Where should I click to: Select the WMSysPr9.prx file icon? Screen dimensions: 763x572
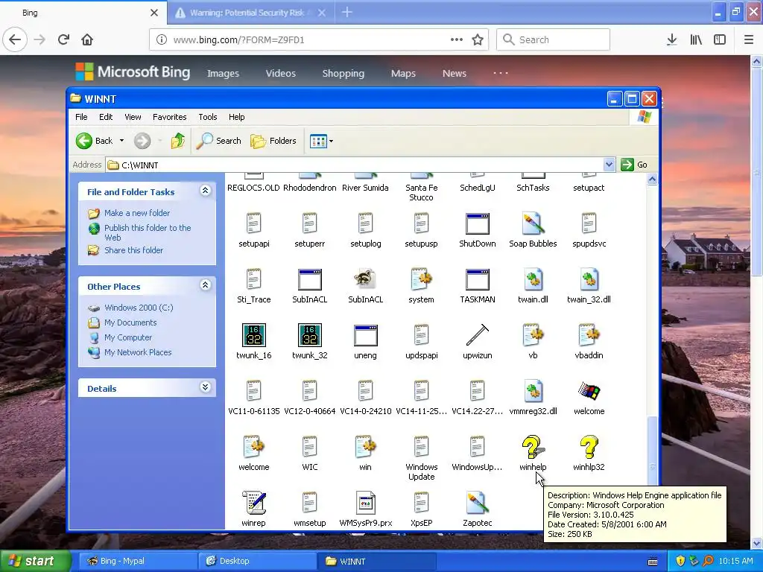point(365,503)
